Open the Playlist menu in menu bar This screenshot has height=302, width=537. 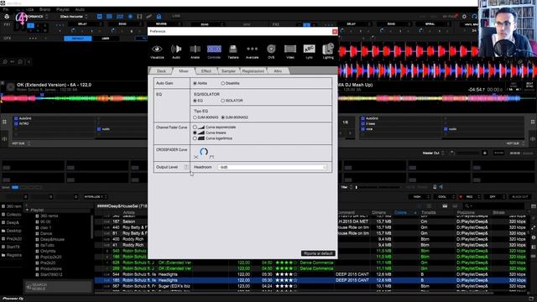point(63,9)
